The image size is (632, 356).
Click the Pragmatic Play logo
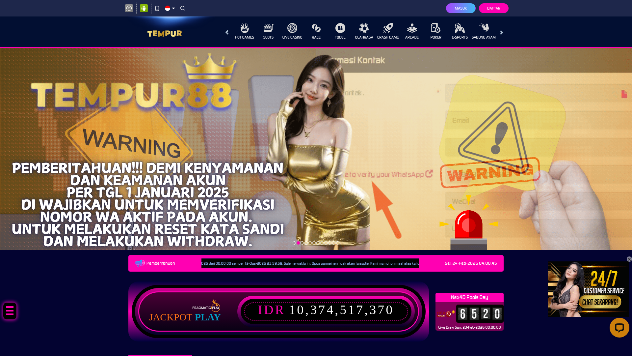206,307
